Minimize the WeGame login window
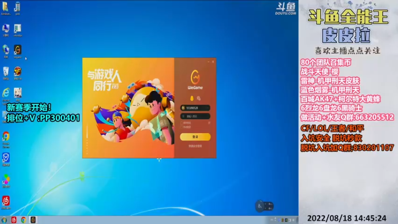This screenshot has width=398, height=224. point(208,62)
